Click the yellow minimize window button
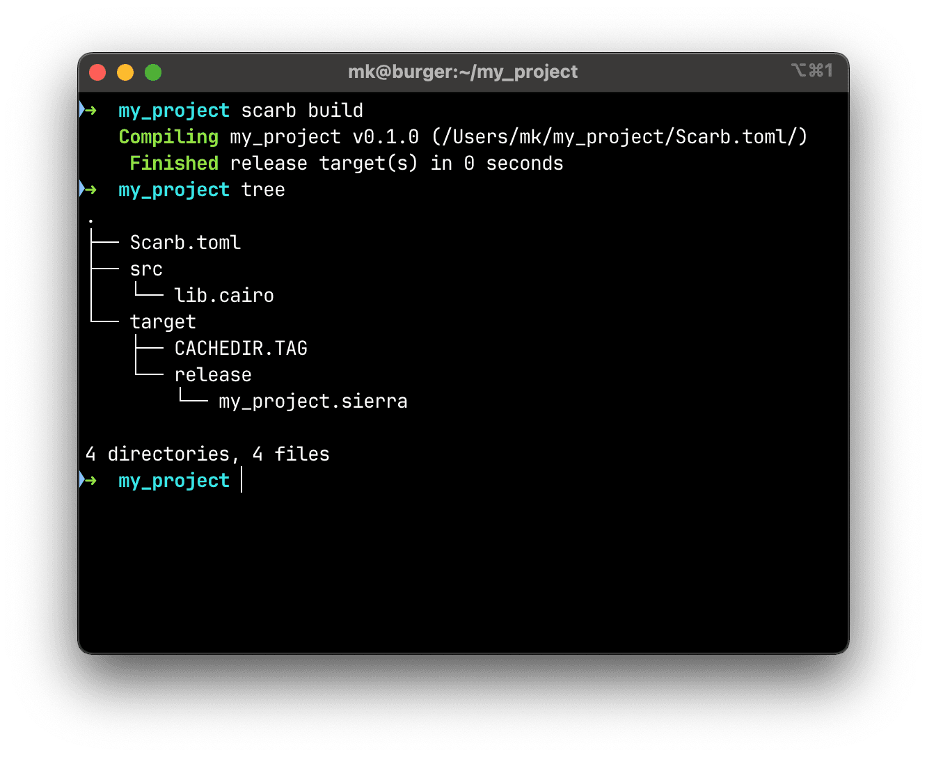The image size is (927, 757). click(125, 72)
